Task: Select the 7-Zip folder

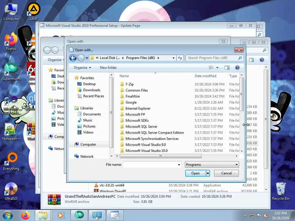Action: [129, 84]
